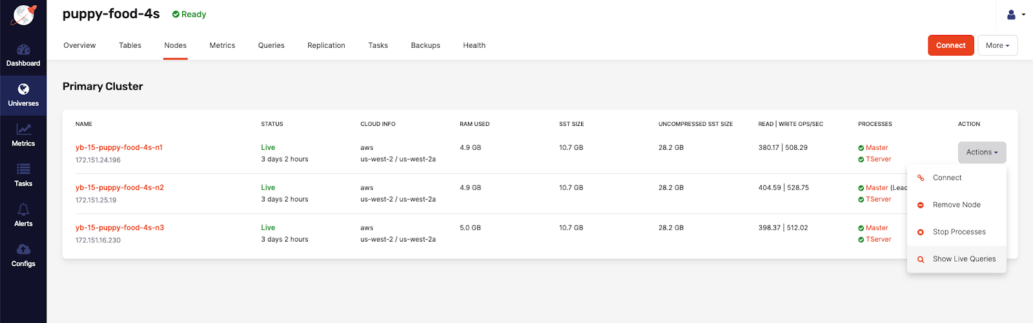Open node yb-15-puppy-food-4s-n2 link
The width and height of the screenshot is (1033, 323).
coord(119,187)
